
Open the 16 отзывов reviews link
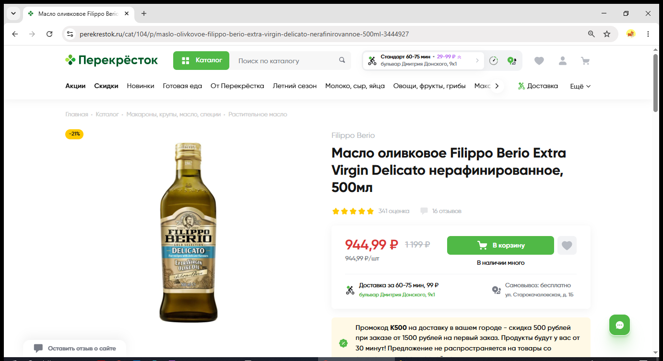coord(447,211)
